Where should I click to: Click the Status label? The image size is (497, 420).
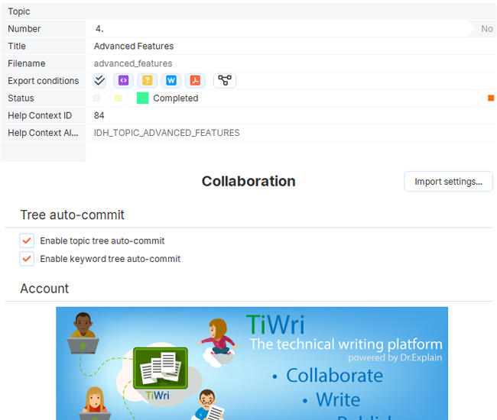[x=21, y=98]
